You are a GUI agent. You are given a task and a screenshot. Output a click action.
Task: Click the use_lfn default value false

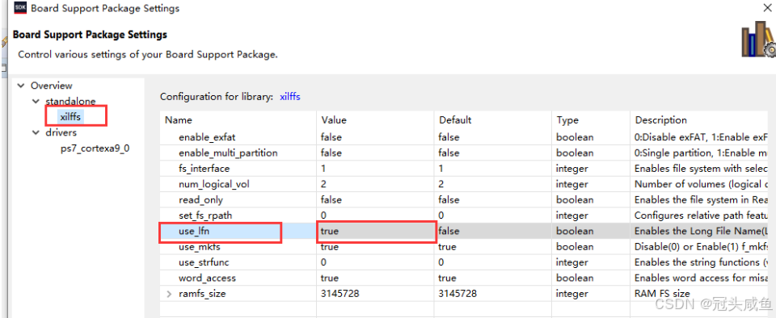pos(449,231)
